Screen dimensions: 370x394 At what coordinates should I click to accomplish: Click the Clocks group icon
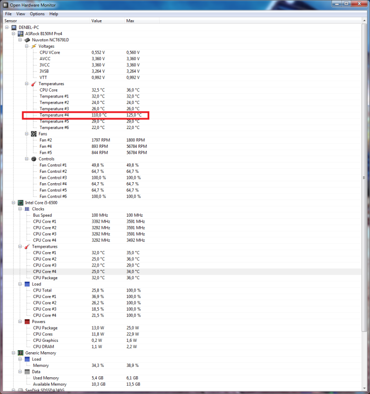27,209
